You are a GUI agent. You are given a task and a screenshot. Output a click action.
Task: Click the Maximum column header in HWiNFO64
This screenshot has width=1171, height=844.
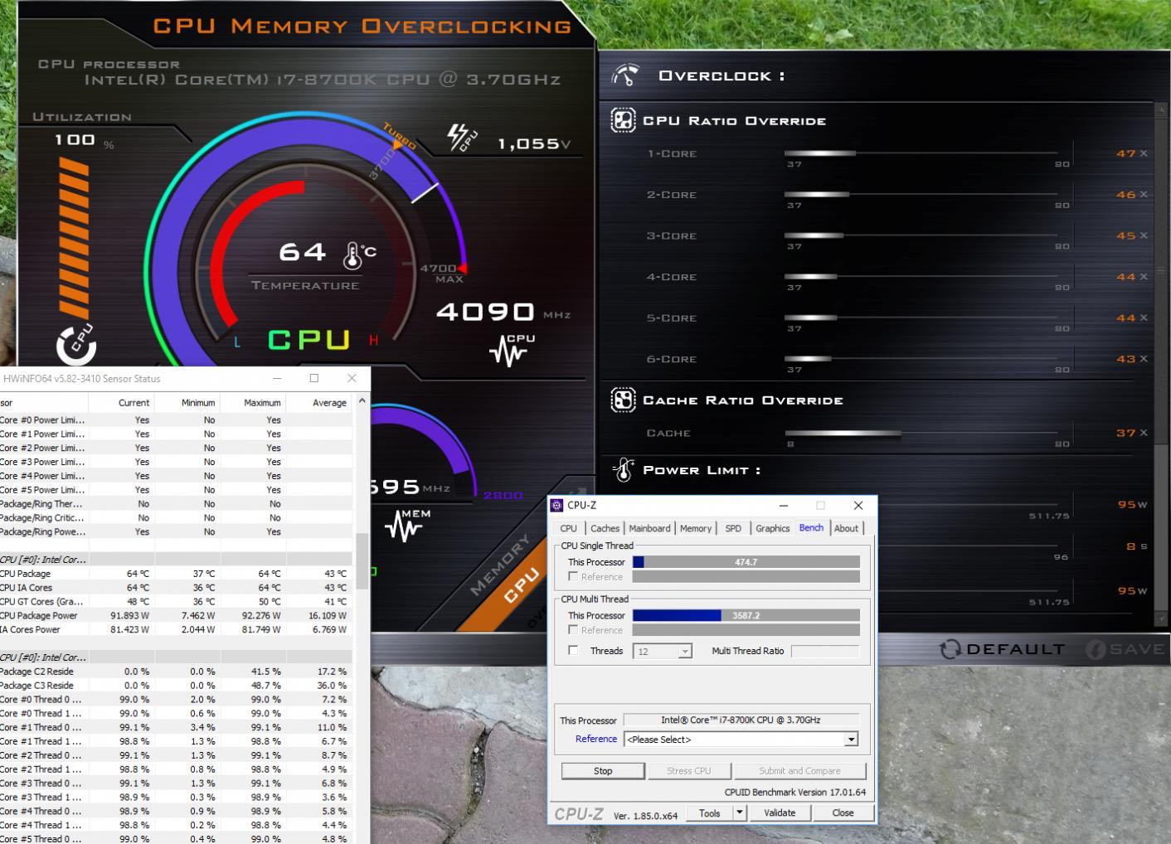[x=253, y=403]
